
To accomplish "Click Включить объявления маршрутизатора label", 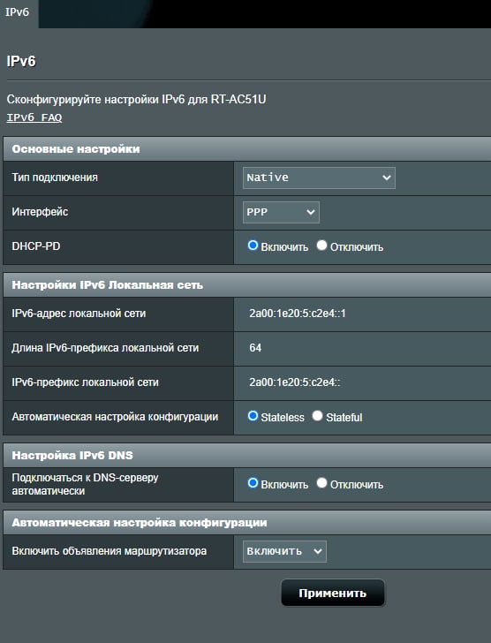I will click(x=109, y=551).
